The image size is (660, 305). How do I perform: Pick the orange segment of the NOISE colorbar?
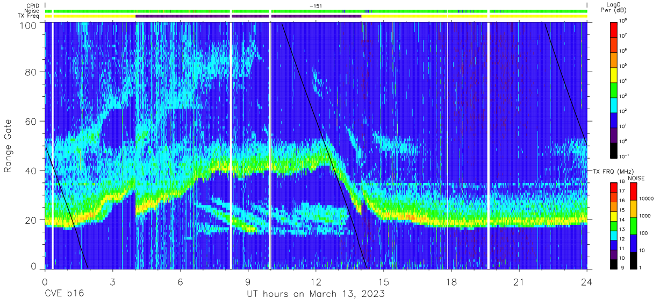[634, 208]
